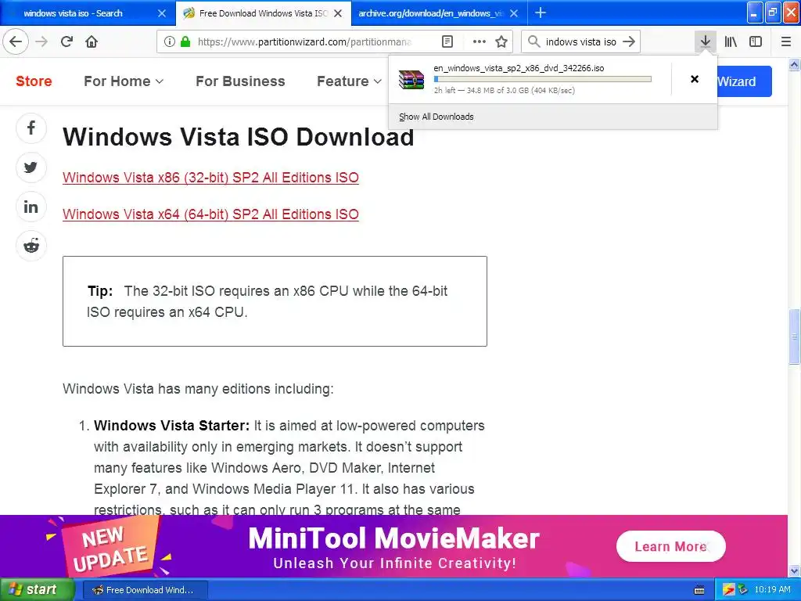Image resolution: width=801 pixels, height=601 pixels.
Task: Select Firefox taskbar button 'Free Download Wind...'
Action: tap(145, 590)
